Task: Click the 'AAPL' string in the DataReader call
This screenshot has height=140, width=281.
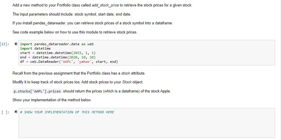Action: tap(67, 62)
